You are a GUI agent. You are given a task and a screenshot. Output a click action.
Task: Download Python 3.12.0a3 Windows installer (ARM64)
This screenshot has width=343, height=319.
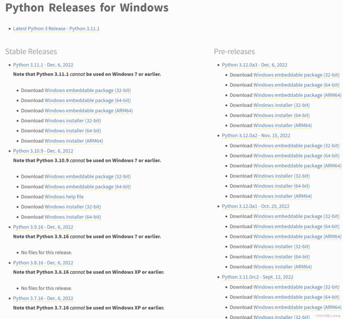[282, 125]
